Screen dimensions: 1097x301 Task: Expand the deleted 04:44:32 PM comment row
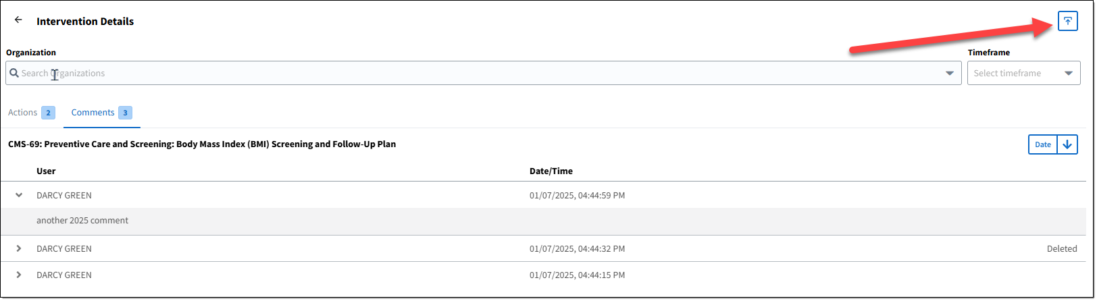(19, 248)
